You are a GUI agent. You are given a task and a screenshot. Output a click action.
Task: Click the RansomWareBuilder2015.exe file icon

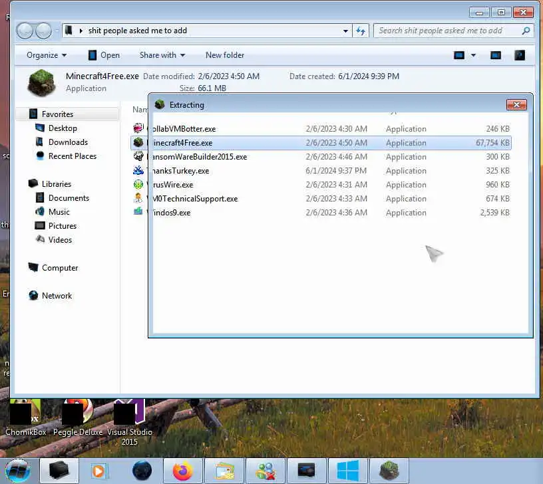coord(138,156)
